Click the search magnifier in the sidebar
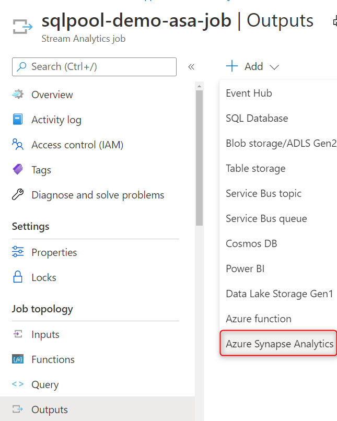The width and height of the screenshot is (337, 421). [21, 67]
